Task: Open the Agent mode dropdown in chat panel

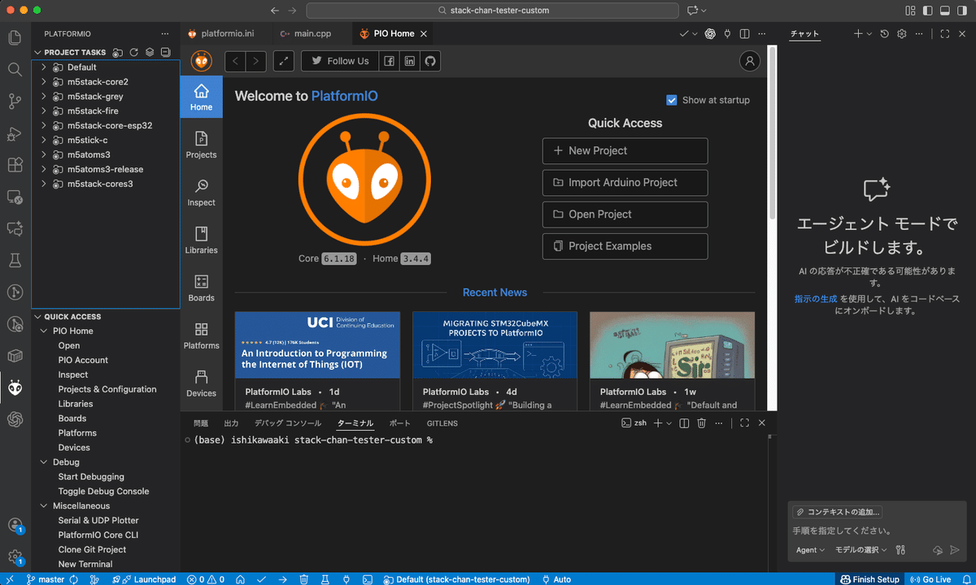Action: click(809, 549)
